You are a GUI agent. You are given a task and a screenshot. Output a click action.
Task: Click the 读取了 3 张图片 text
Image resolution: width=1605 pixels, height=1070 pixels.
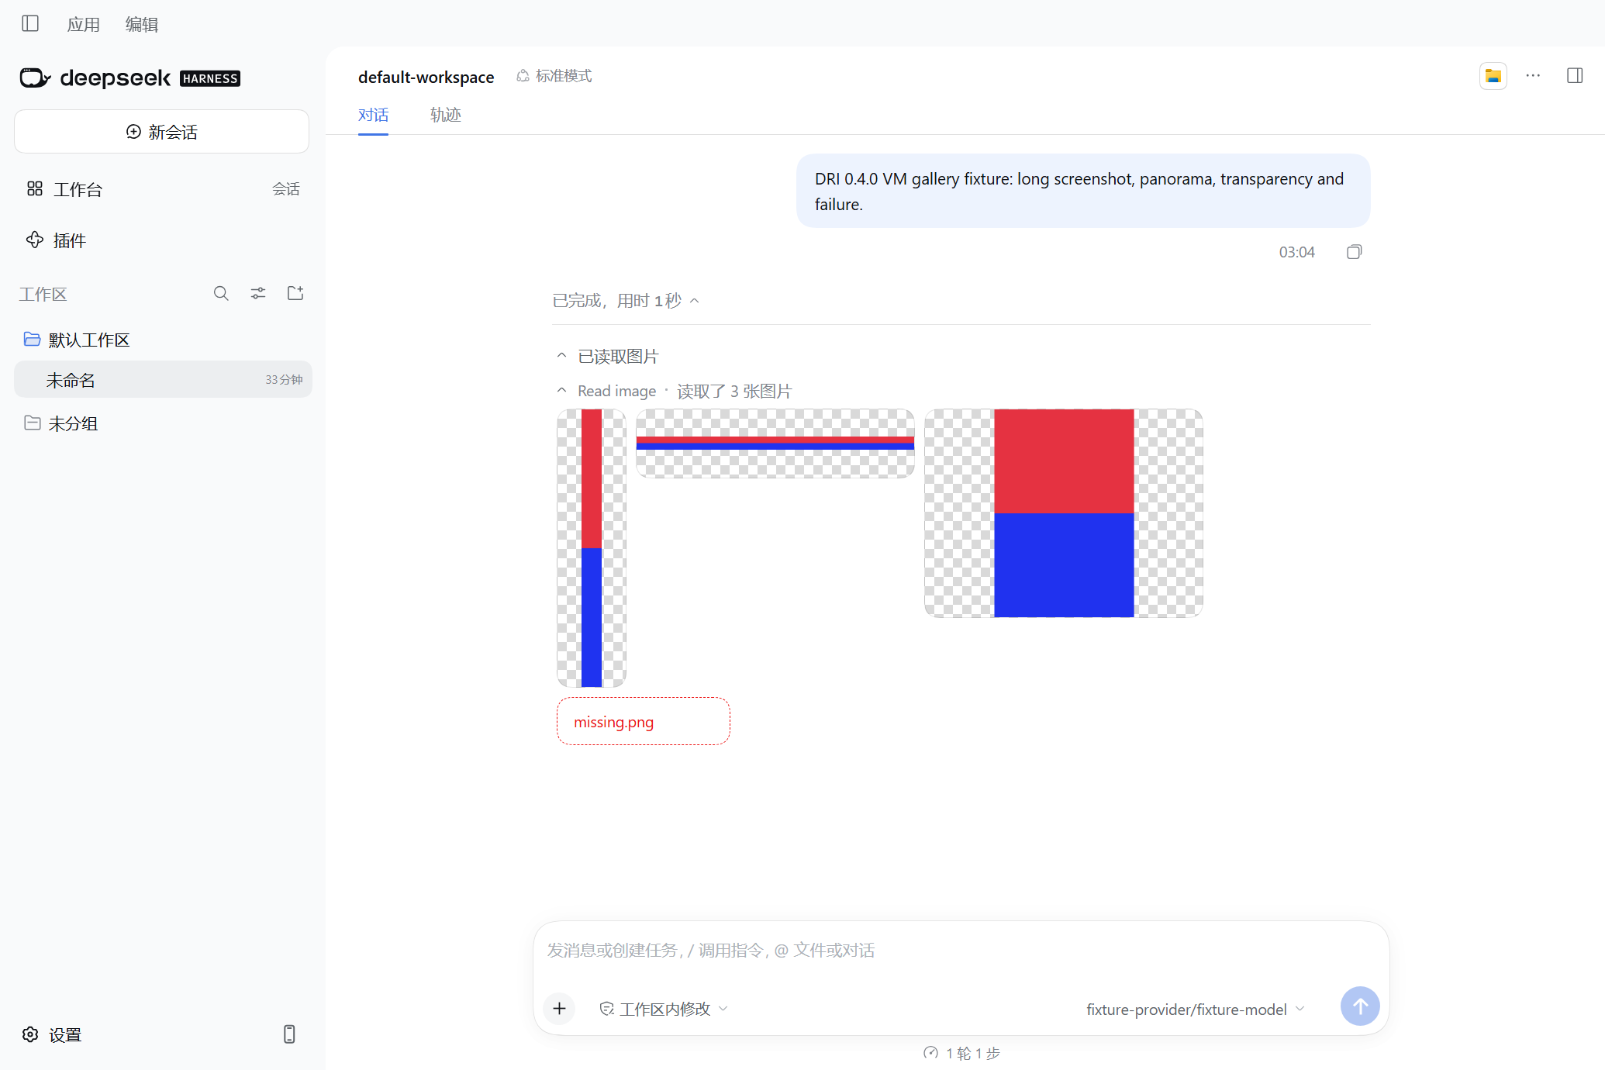tap(734, 391)
